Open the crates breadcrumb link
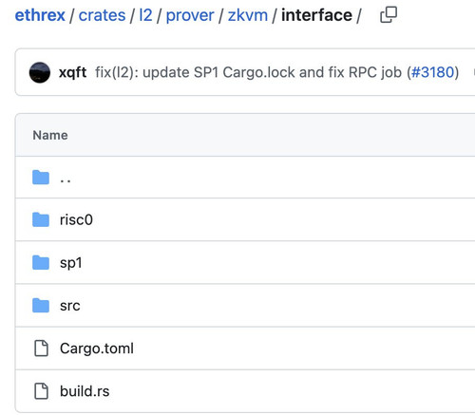The image size is (475, 415). 102,15
